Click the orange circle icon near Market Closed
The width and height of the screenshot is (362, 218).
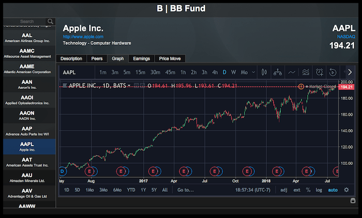pyautogui.click(x=301, y=86)
